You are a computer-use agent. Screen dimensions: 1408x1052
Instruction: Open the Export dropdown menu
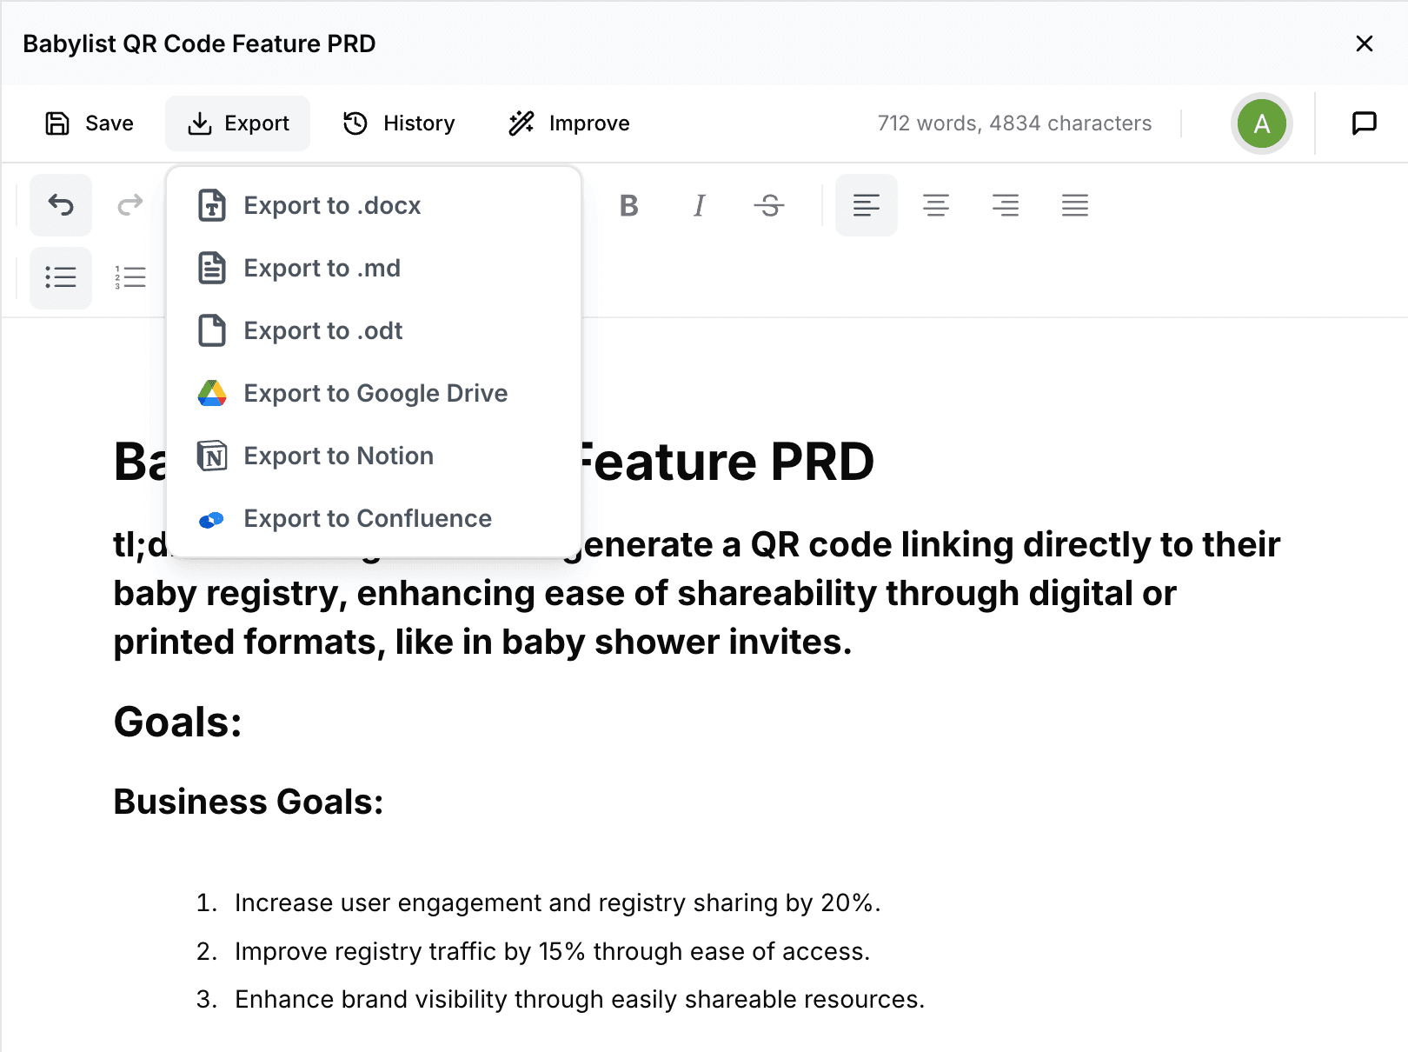(237, 123)
